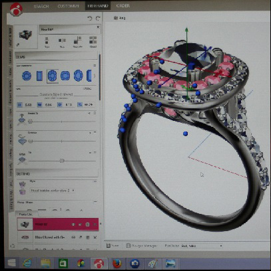The image size is (271, 271).
Task: Toggle visibility eye on second parts row
Action: click(73, 237)
